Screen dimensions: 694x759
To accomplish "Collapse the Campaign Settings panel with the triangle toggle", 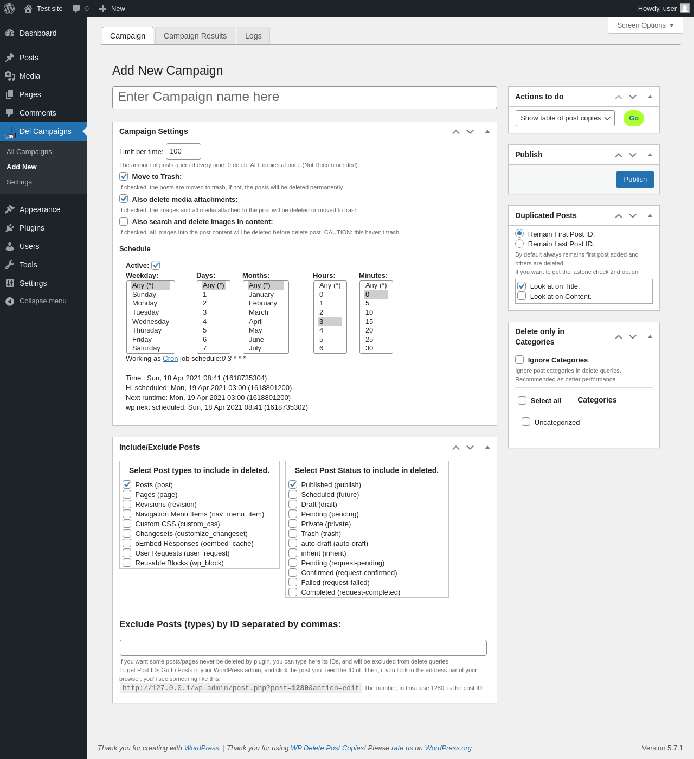I will 487,131.
